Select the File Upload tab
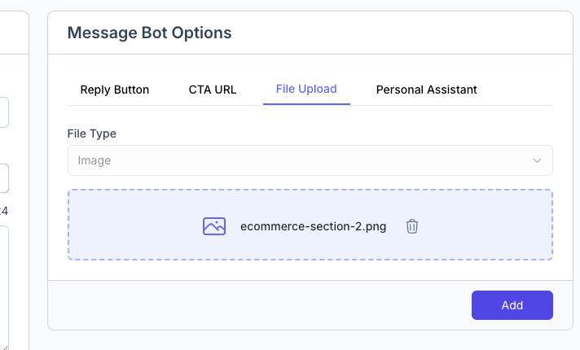 point(306,90)
